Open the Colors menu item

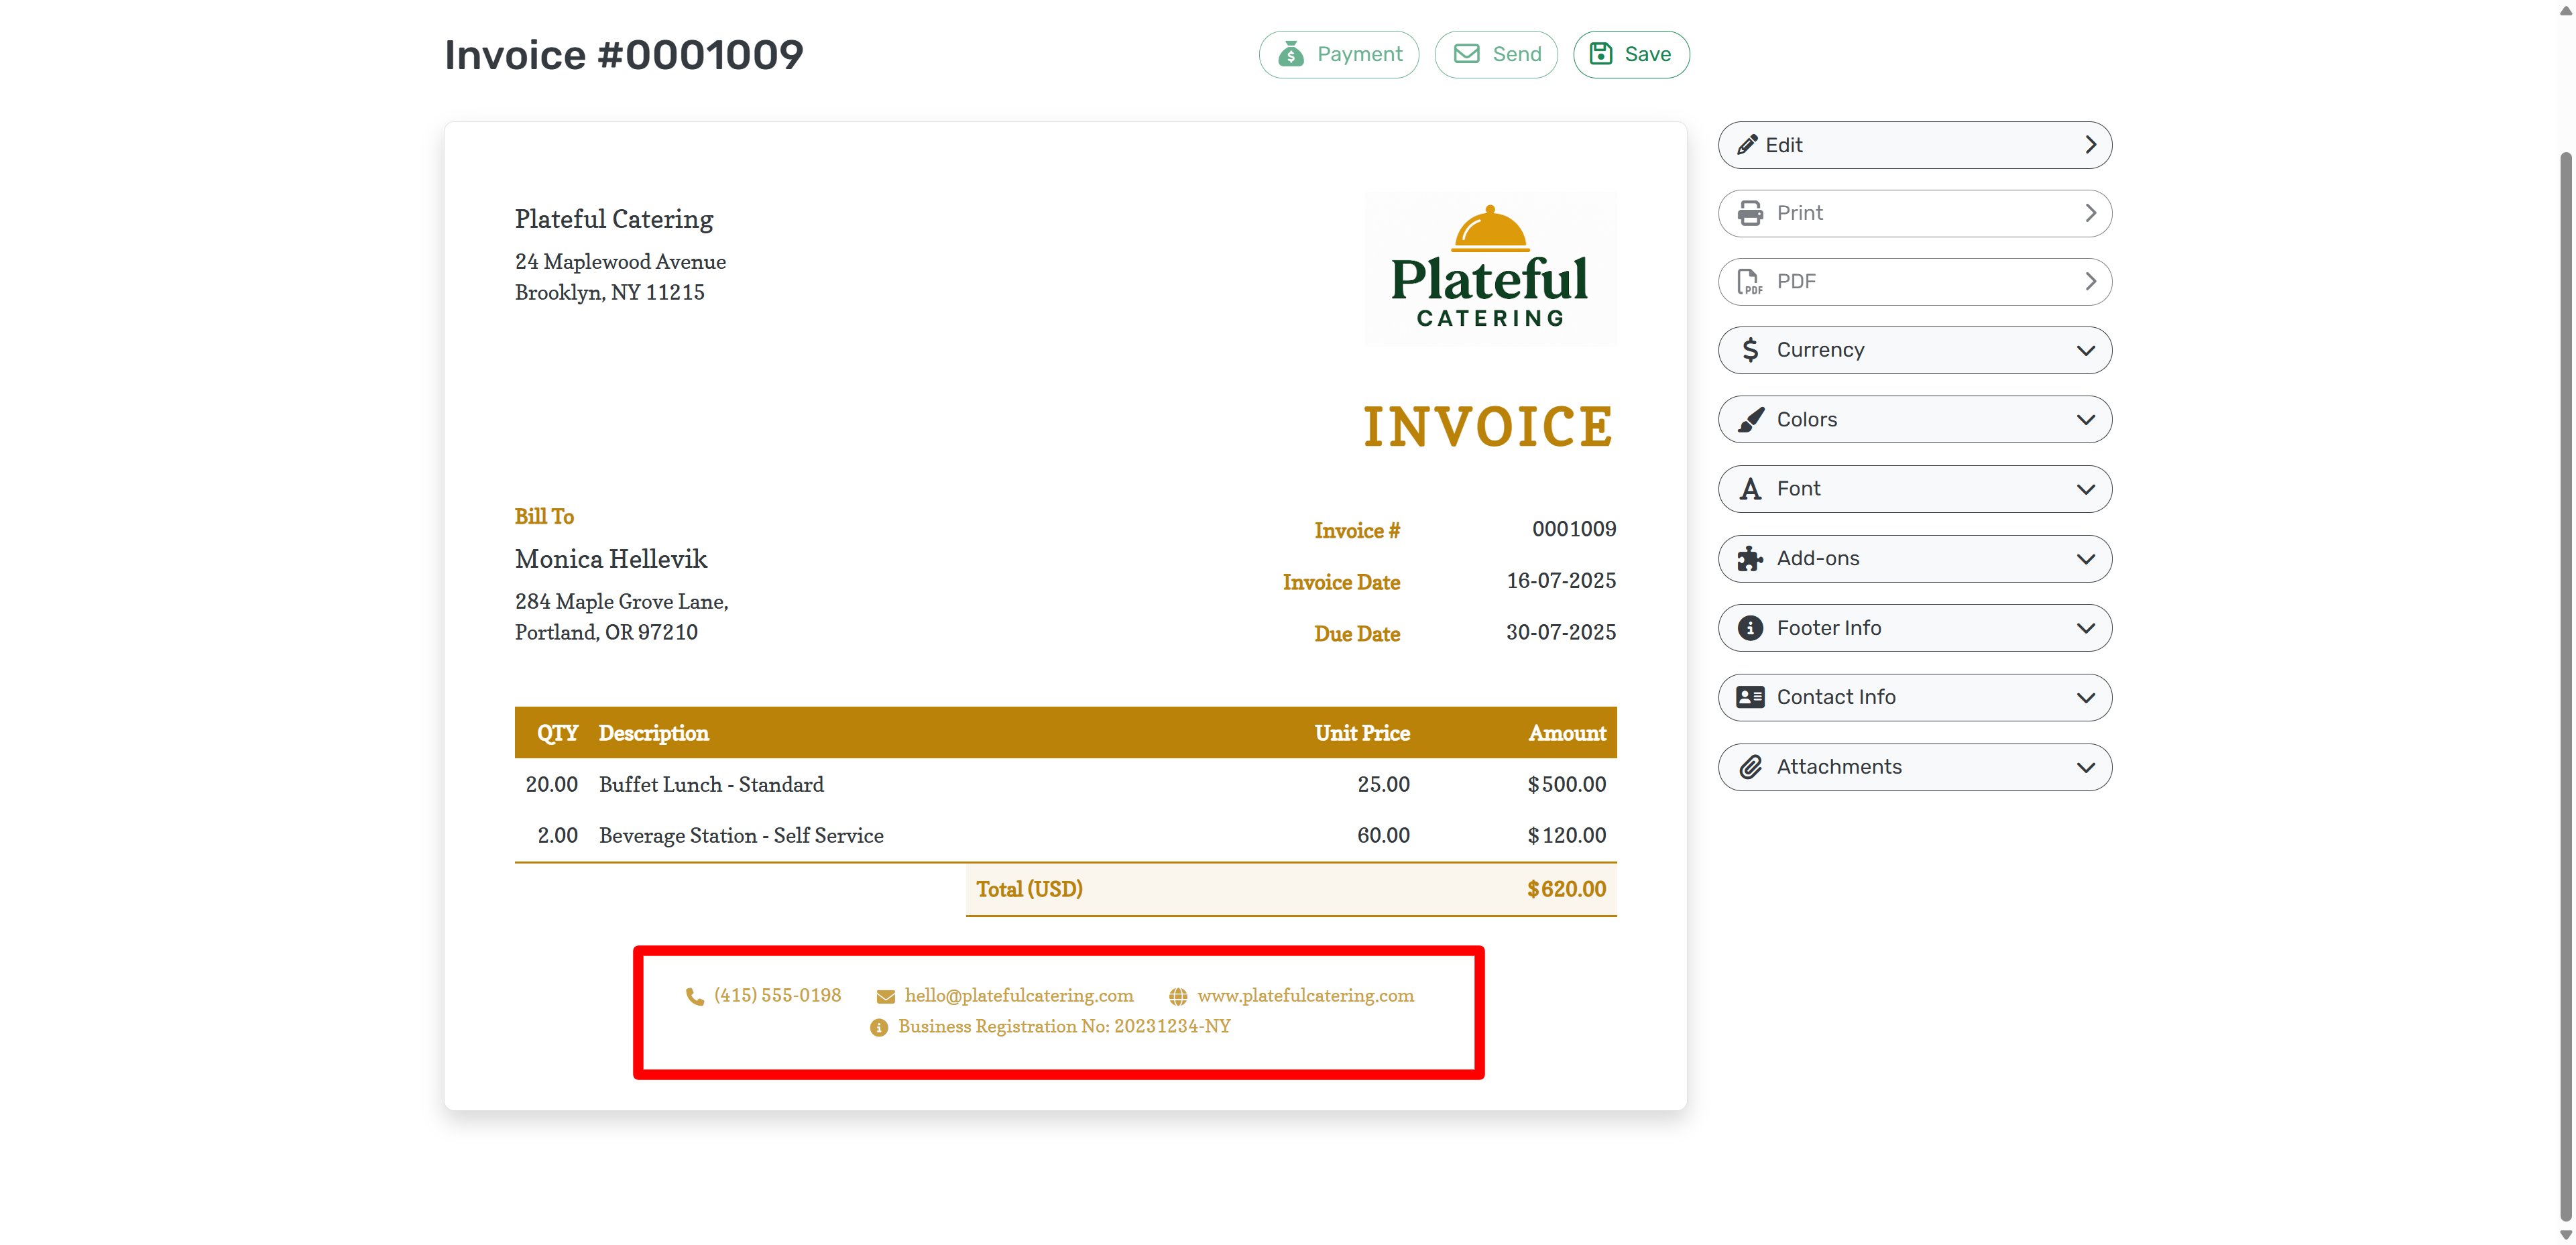(x=1914, y=420)
